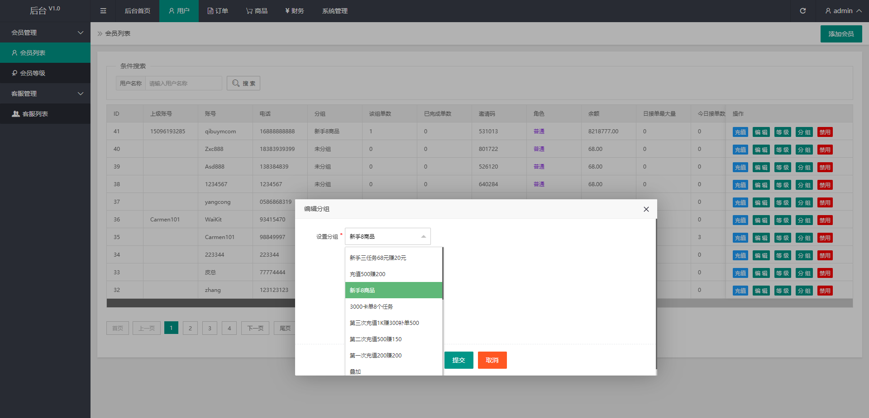Close the 编辑分组 dialog with X
Screen dimensions: 869x418
(646, 209)
